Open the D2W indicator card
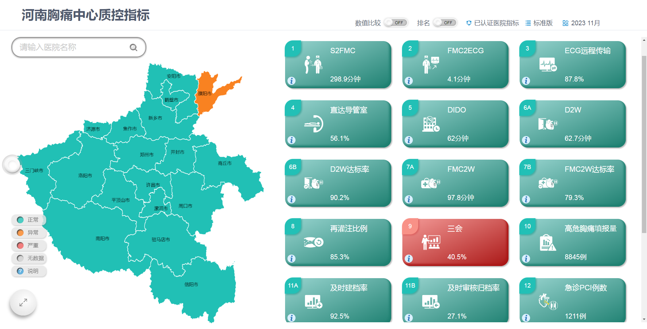This screenshot has width=647, height=329. tap(573, 124)
